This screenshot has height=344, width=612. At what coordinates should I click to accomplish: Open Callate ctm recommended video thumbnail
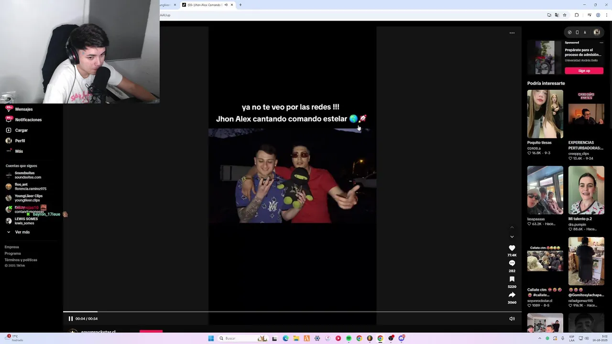pyautogui.click(x=545, y=261)
